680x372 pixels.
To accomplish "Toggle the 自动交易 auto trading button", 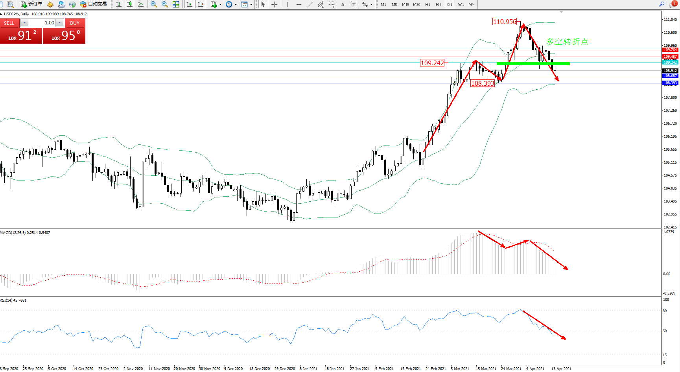I will 93,4.
